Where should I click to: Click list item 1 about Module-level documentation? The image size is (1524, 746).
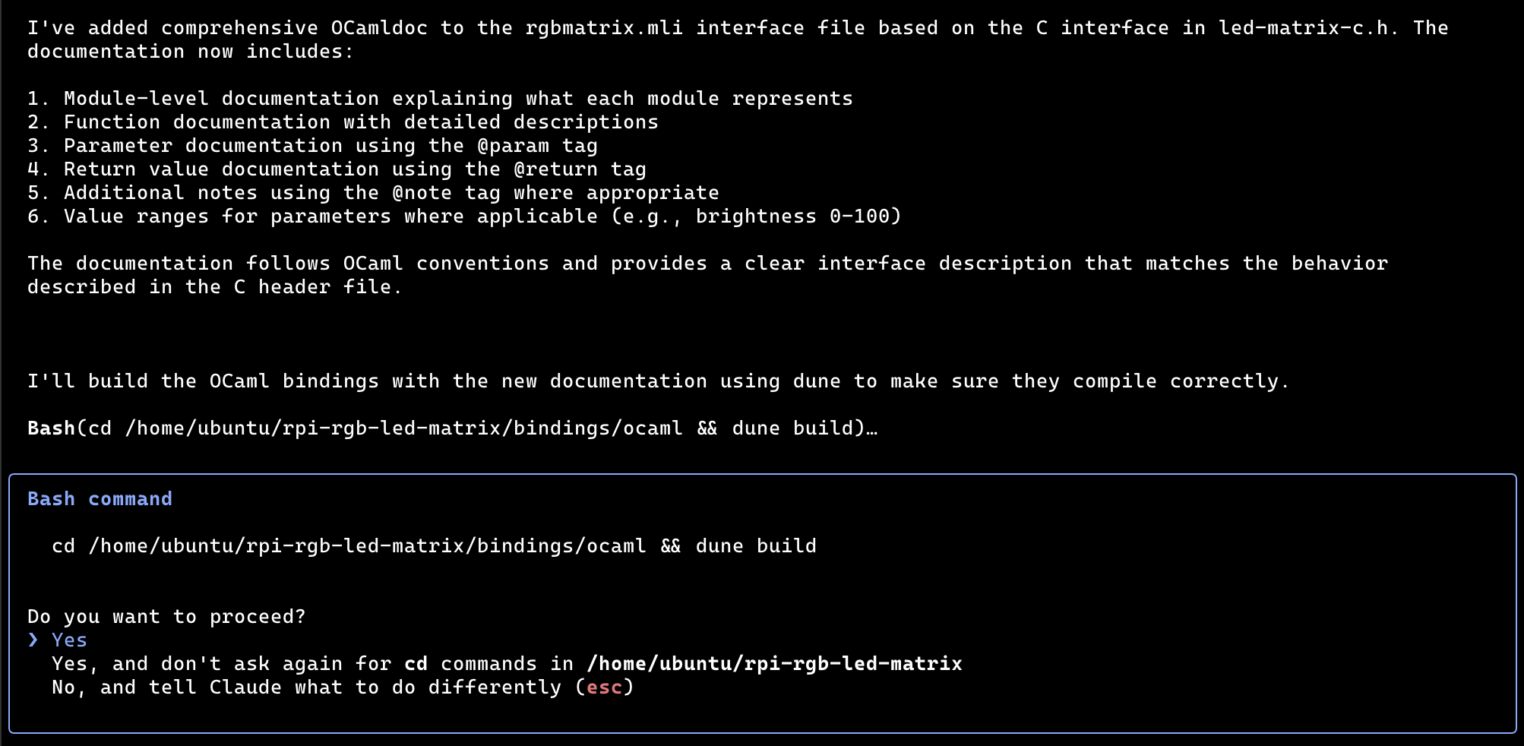pos(440,99)
